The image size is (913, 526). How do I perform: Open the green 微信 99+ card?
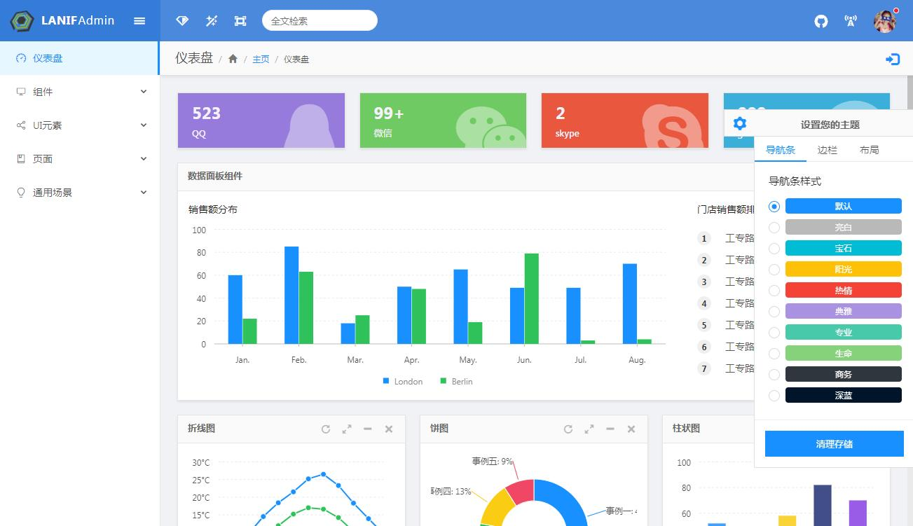pyautogui.click(x=443, y=120)
